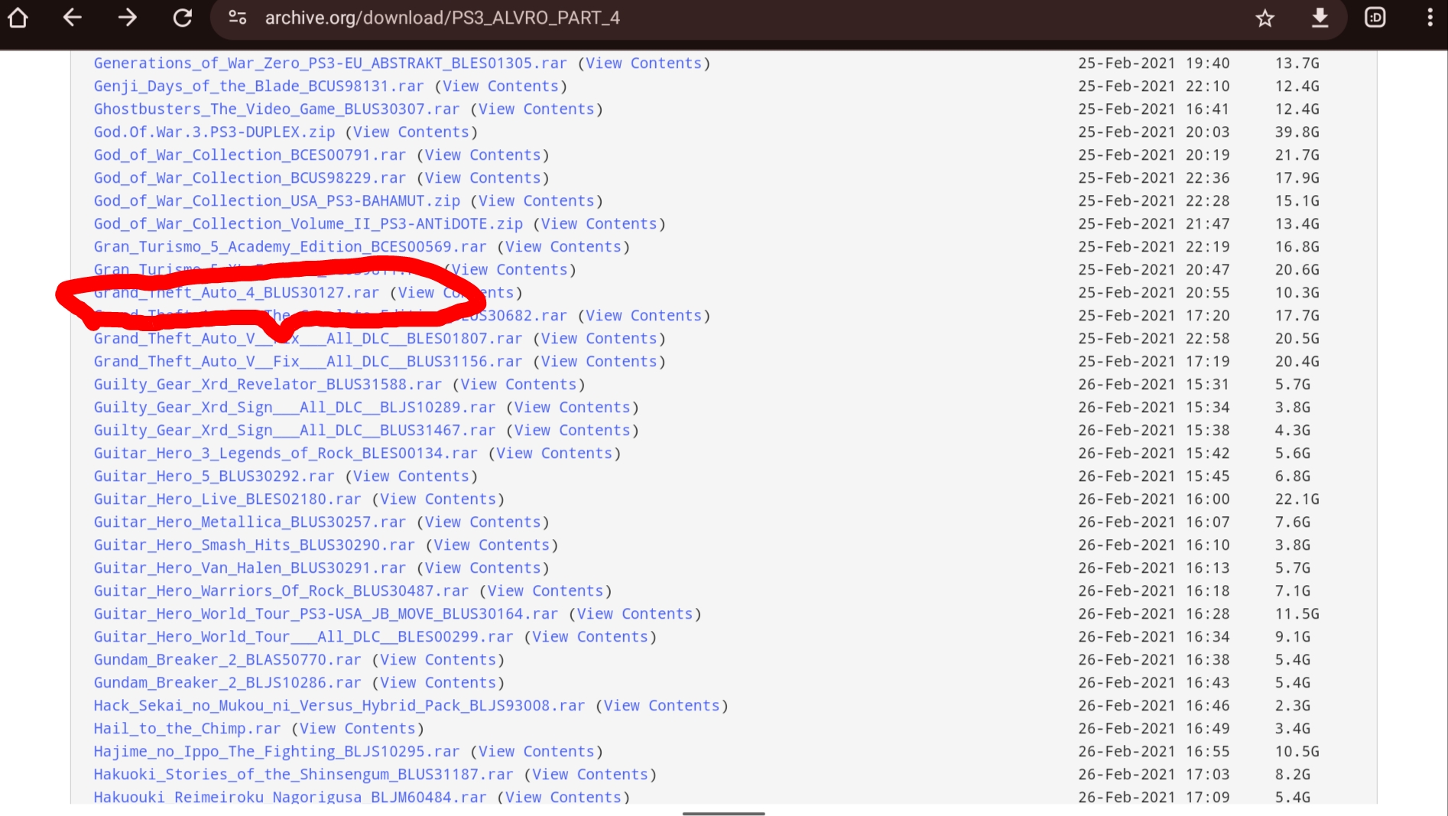Download Guitar_Hero_5_BLUS30292.rar
Viewport: 1448px width, 816px height.
click(214, 476)
